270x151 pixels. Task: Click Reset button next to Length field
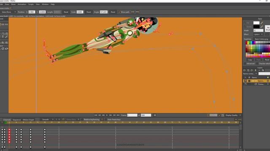(66, 12)
